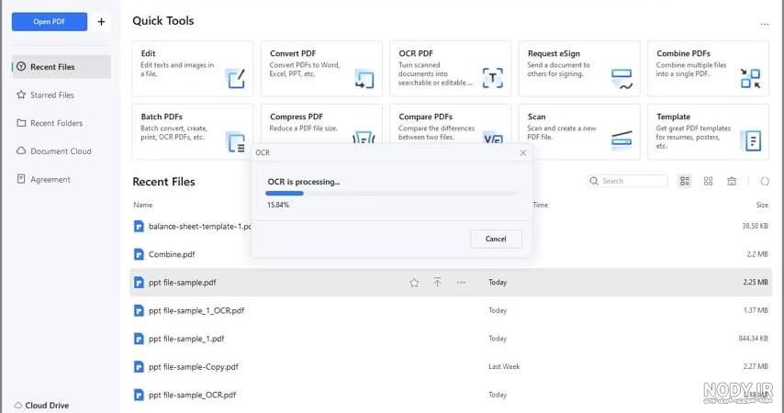Open the Request eSign quick tool
The image size is (784, 413).
[x=579, y=69]
